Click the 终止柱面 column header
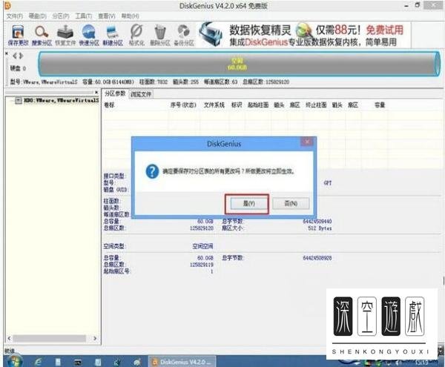The width and height of the screenshot is (445, 367). pos(316,105)
